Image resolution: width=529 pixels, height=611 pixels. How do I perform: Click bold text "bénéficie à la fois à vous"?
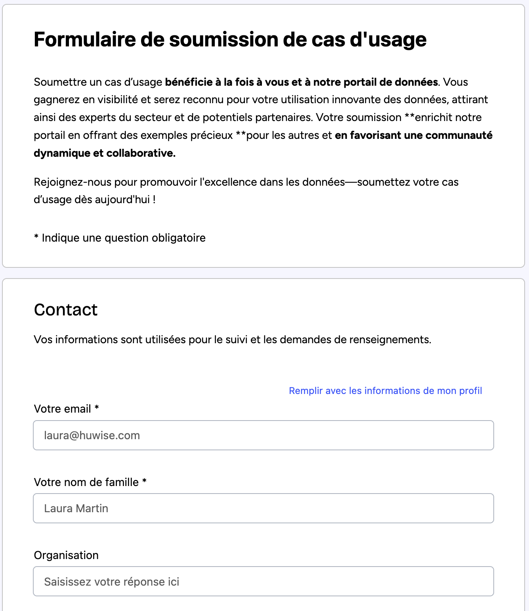[x=233, y=82]
